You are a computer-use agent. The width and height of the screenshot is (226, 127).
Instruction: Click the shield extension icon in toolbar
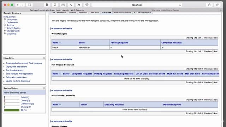(55, 5)
